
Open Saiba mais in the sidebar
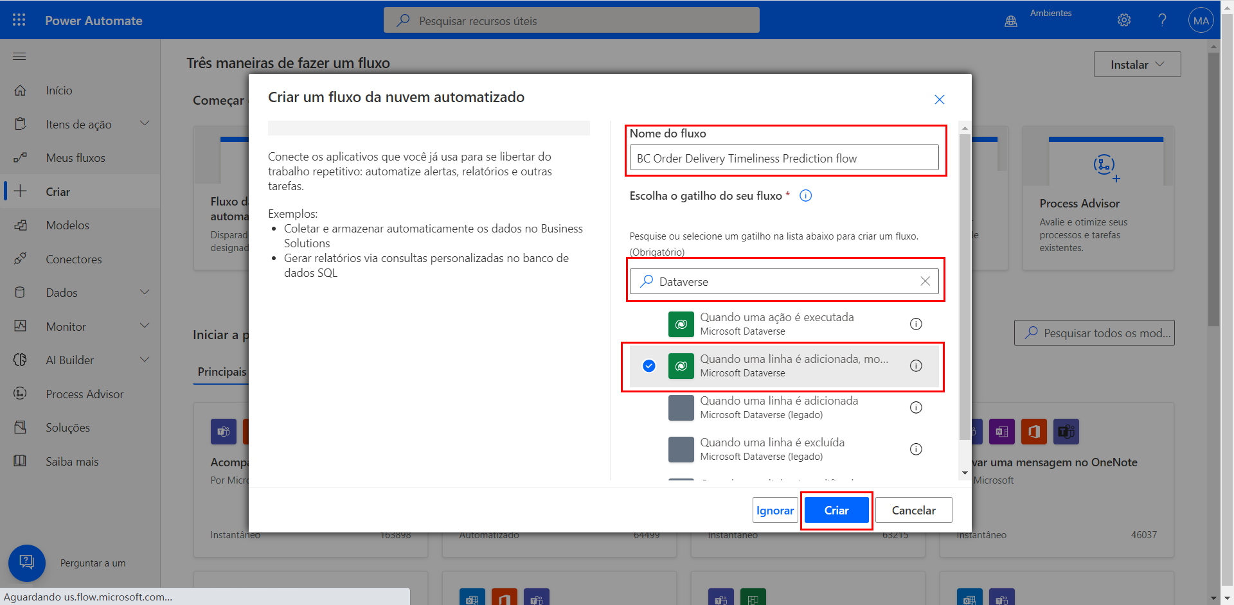[x=80, y=461]
